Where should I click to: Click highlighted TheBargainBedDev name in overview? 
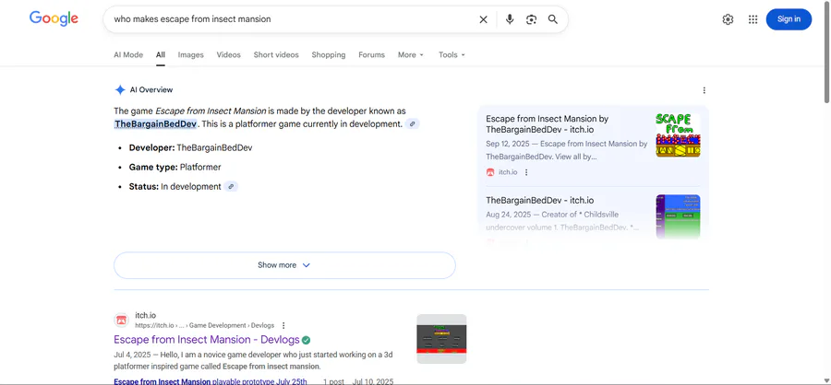[156, 123]
